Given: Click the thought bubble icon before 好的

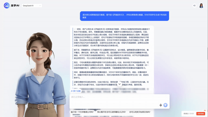Looking at the screenshot, I should [x=75, y=29].
